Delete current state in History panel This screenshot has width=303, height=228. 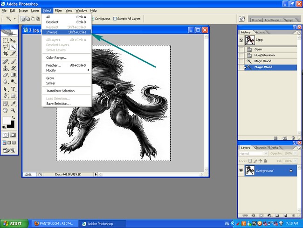coord(293,138)
